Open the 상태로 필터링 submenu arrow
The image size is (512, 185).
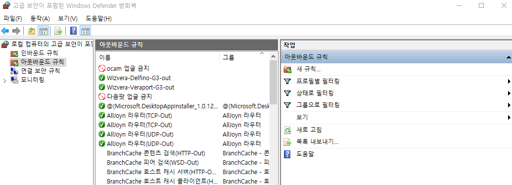pos(509,93)
